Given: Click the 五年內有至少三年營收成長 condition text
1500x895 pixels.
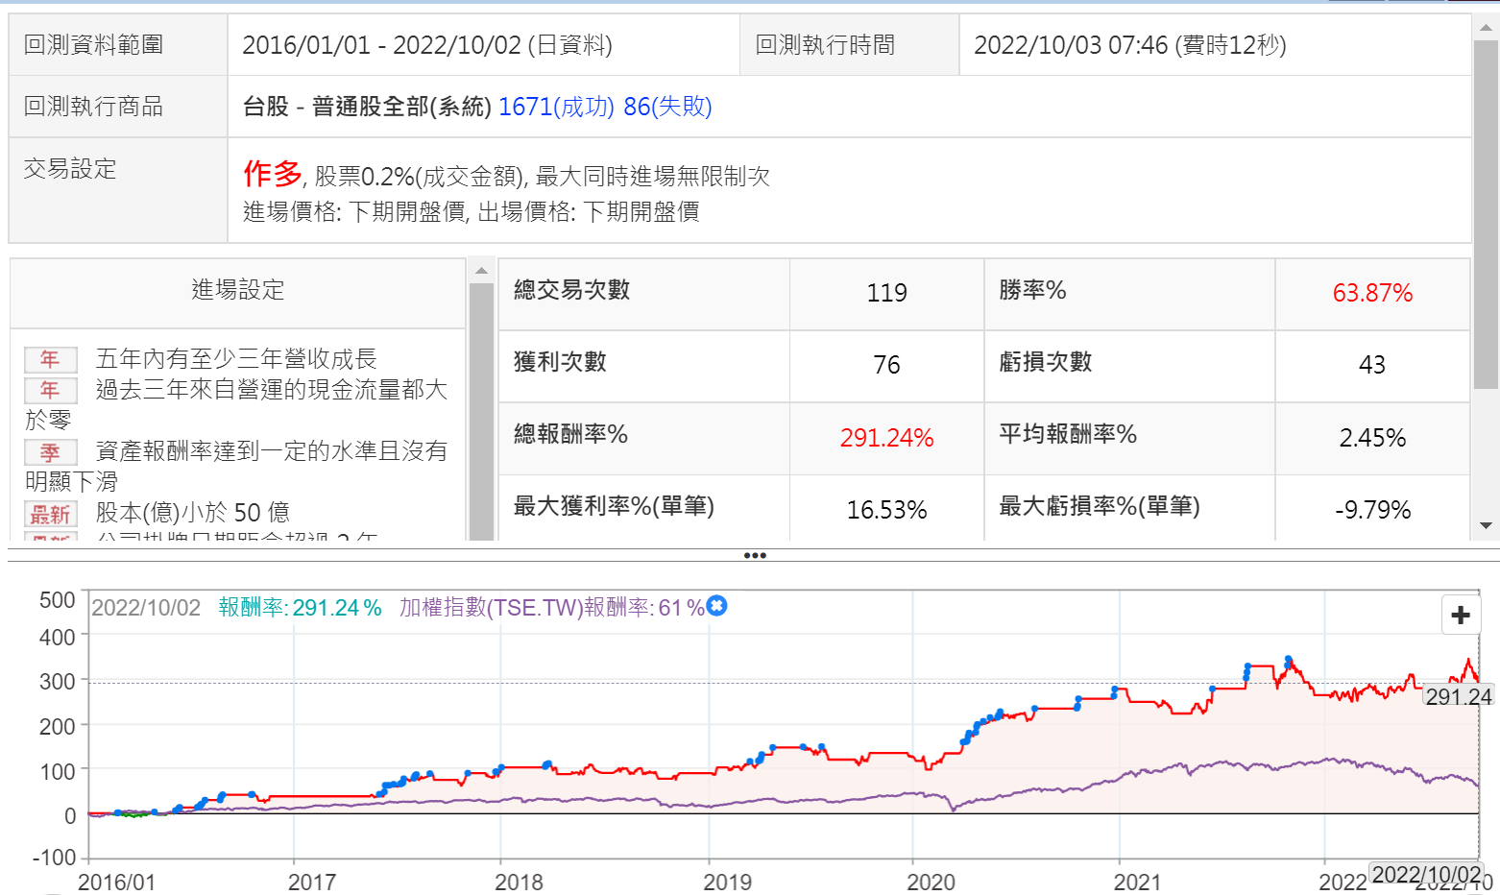Looking at the screenshot, I should pyautogui.click(x=236, y=359).
